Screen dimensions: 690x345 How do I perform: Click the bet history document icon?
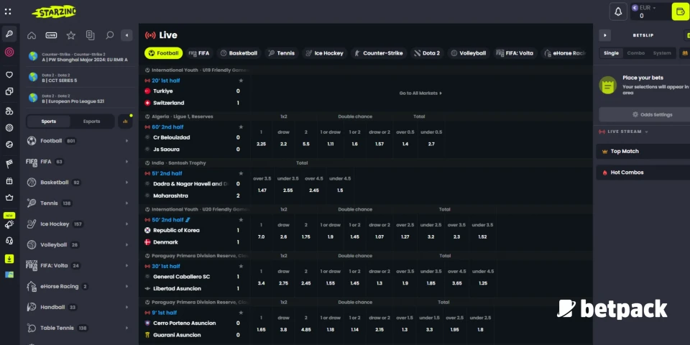(x=90, y=35)
